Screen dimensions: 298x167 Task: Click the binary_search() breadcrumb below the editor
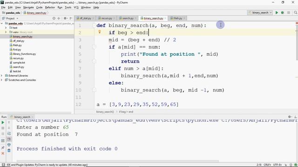(105, 112)
